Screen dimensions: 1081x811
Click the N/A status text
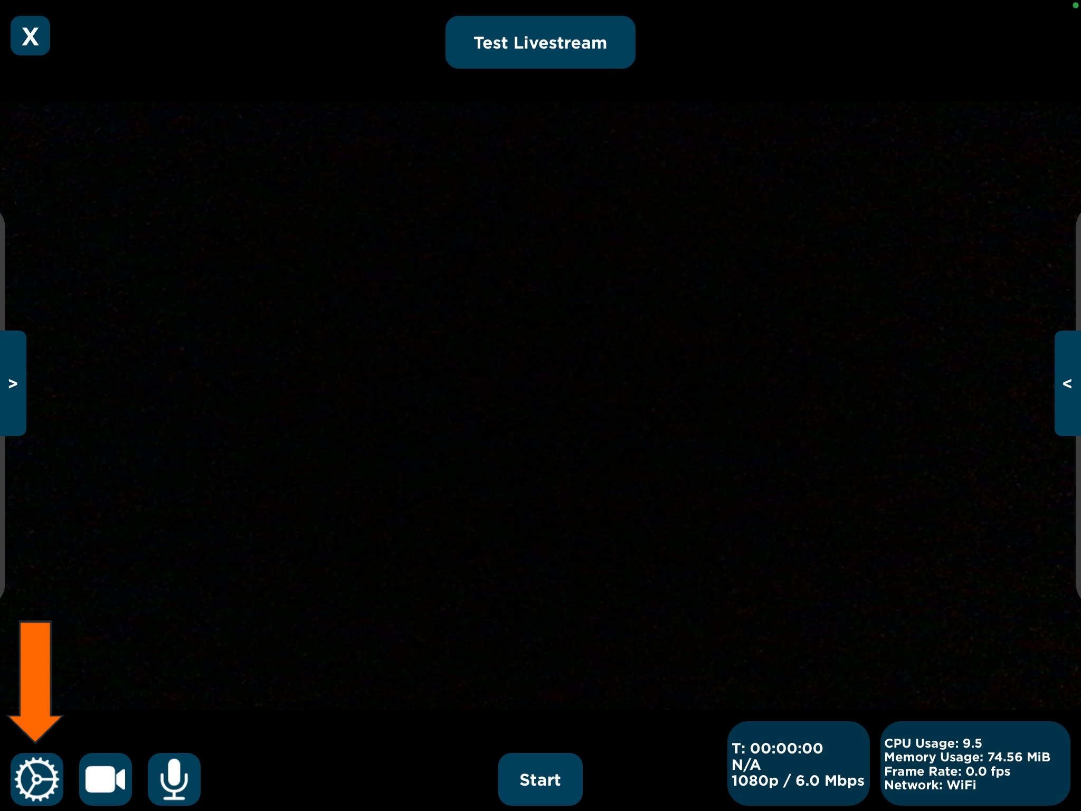(746, 765)
